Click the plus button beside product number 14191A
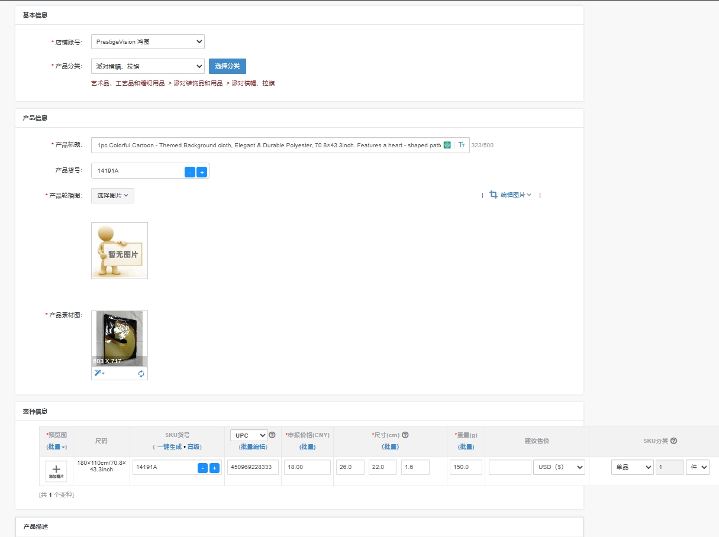719x537 pixels. [202, 172]
